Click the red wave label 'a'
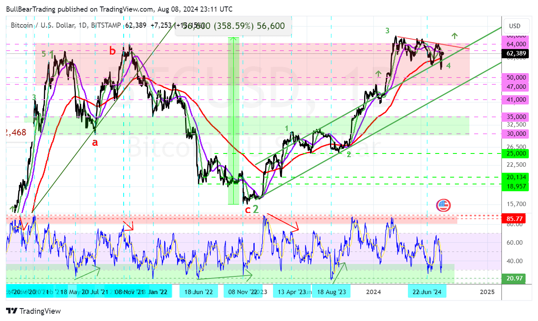This screenshot has height=321, width=538. tap(95, 142)
